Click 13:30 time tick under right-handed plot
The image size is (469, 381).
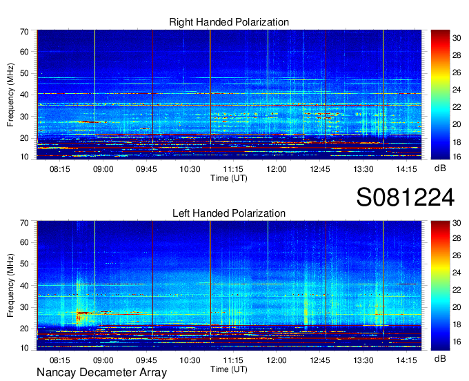tap(363, 169)
